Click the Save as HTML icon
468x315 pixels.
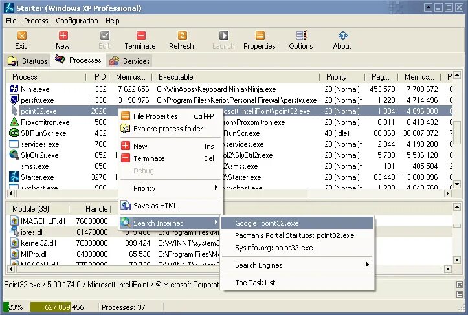[x=126, y=206]
